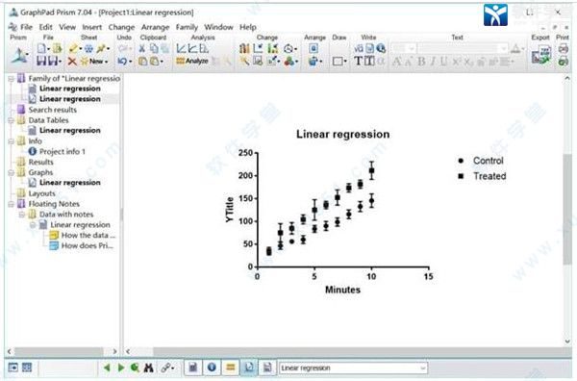Click the Print icon in toolbar
The width and height of the screenshot is (577, 381).
coord(563,48)
